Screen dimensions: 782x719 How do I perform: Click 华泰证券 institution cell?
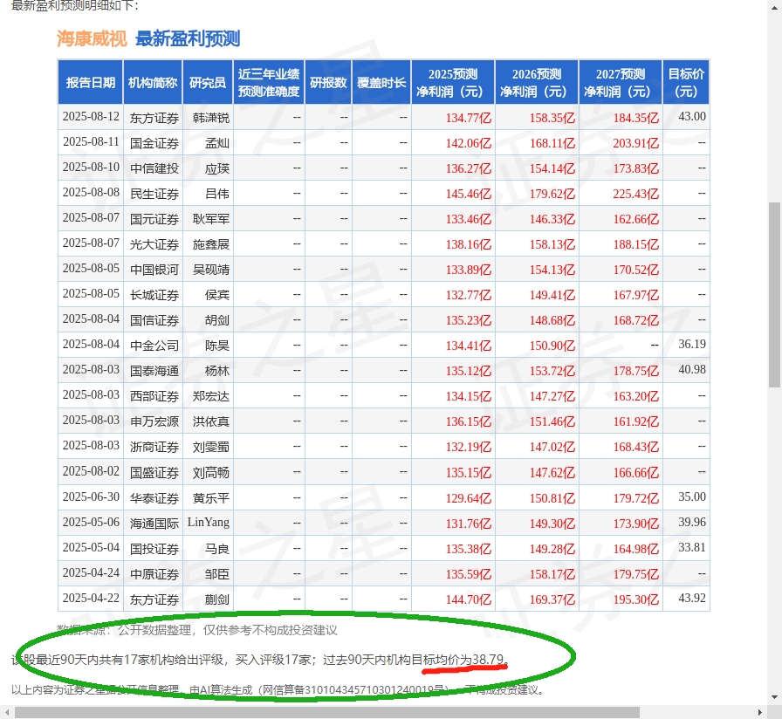(x=154, y=498)
